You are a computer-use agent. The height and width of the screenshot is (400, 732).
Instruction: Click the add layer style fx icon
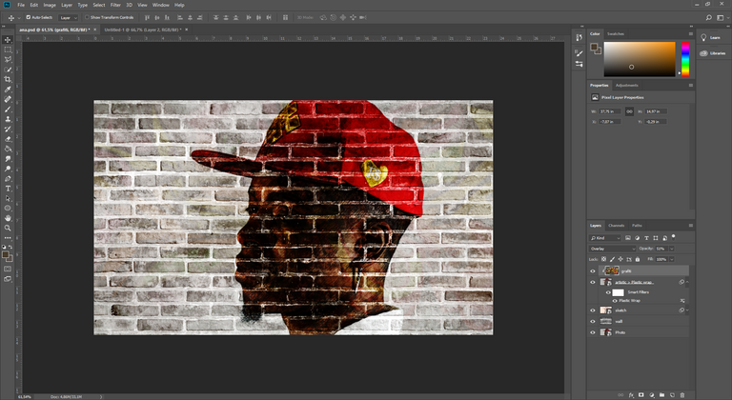pyautogui.click(x=631, y=395)
